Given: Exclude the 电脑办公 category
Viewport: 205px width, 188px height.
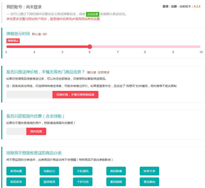Looking at the screenshot, I should (x=49, y=171).
